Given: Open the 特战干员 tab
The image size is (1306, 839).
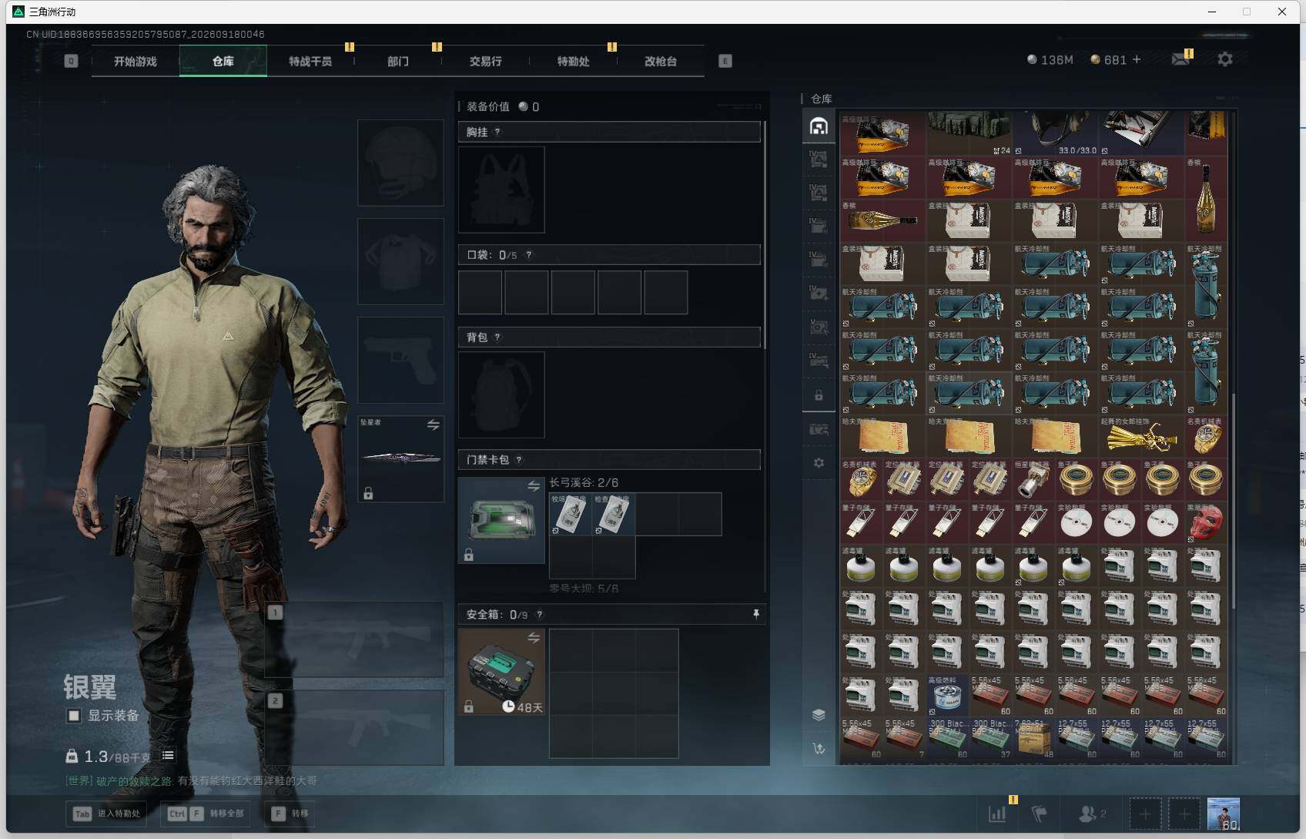Looking at the screenshot, I should point(310,61).
